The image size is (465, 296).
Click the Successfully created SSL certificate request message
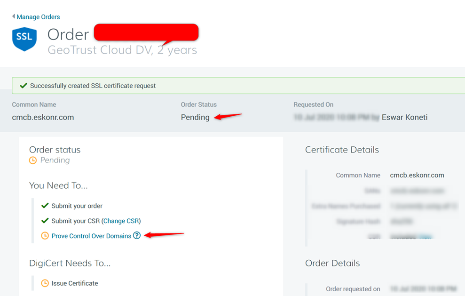pyautogui.click(x=93, y=86)
